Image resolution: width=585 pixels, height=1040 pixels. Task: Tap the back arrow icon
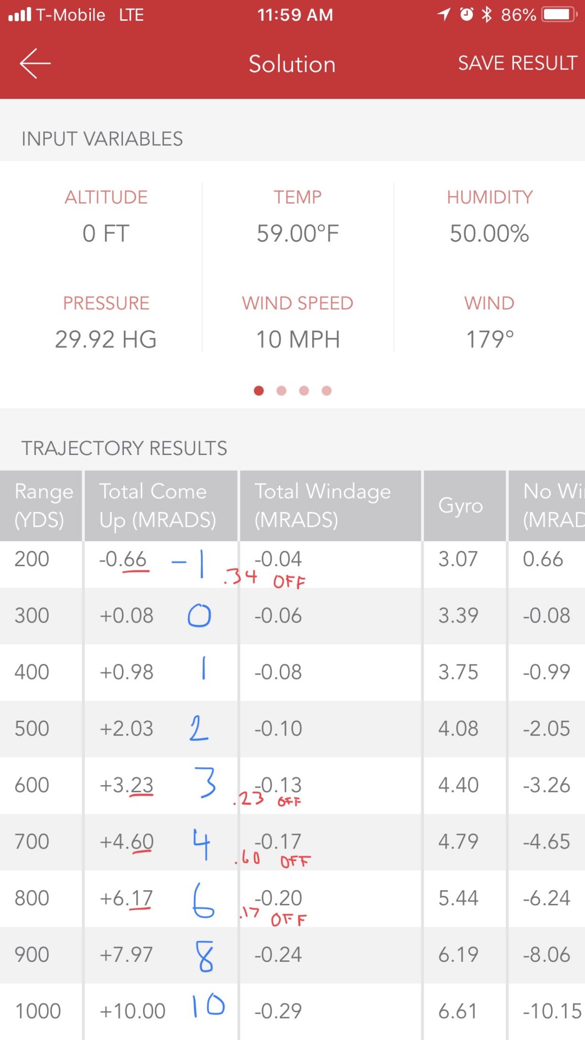click(35, 63)
